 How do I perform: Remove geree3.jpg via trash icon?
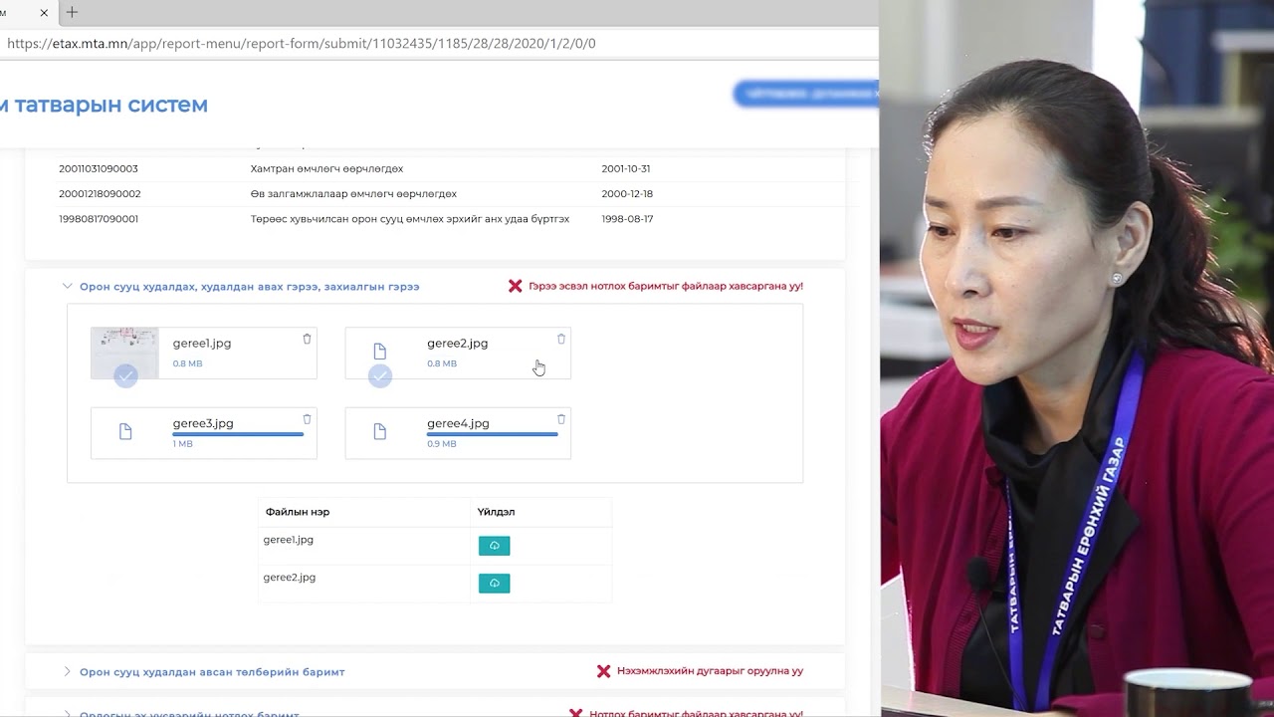point(307,419)
